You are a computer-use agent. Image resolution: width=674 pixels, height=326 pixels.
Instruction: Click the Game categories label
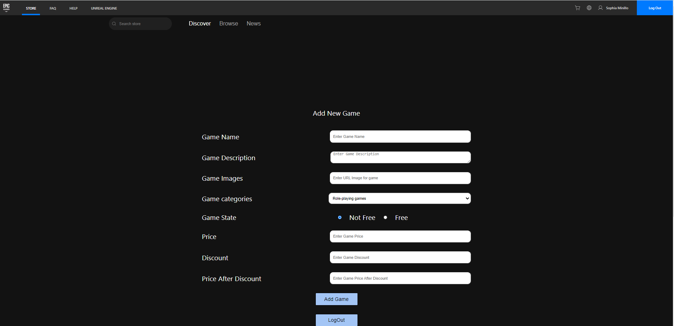point(227,199)
